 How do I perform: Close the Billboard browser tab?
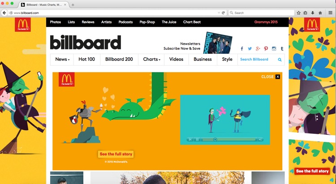coord(65,5)
